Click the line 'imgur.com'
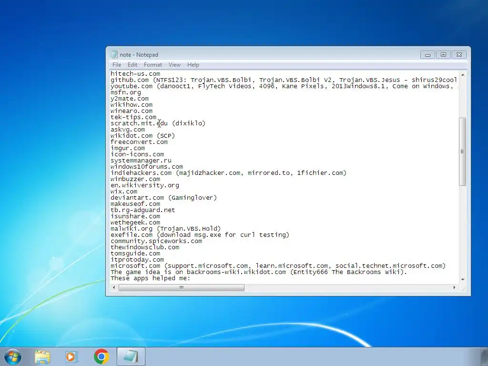488x366 pixels. click(x=128, y=149)
